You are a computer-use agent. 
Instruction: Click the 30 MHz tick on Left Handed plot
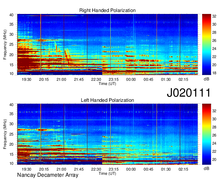point(11,124)
